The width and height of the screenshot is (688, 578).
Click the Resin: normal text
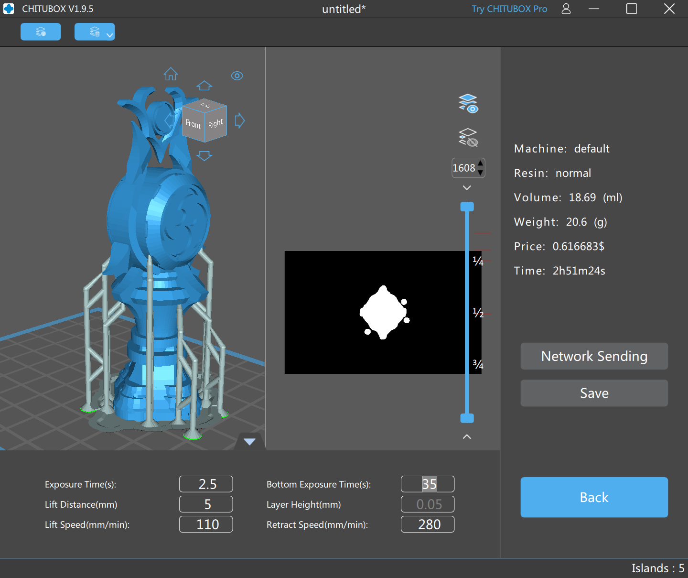(552, 173)
